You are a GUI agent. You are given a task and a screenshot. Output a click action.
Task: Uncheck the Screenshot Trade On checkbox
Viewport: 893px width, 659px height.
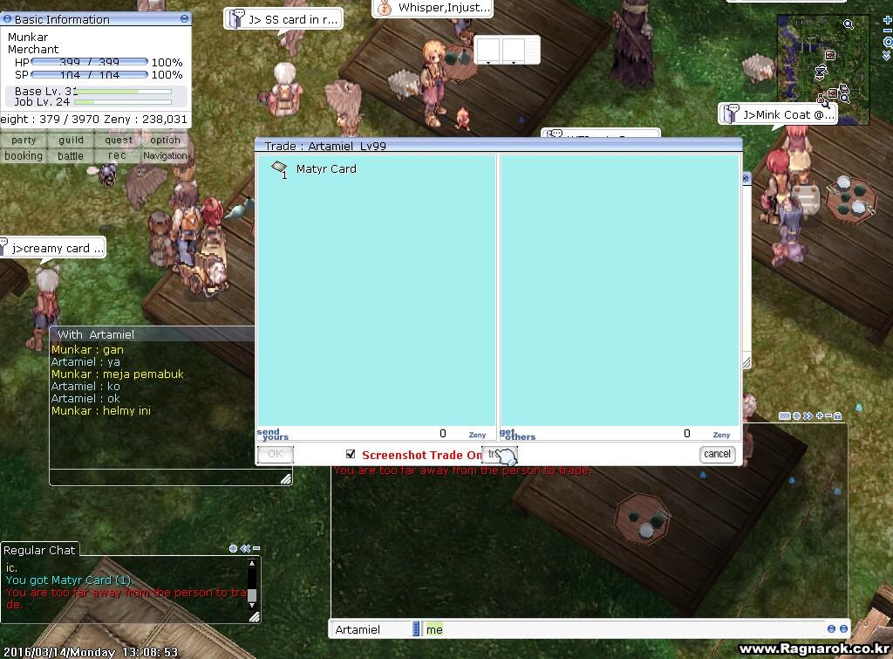(351, 455)
